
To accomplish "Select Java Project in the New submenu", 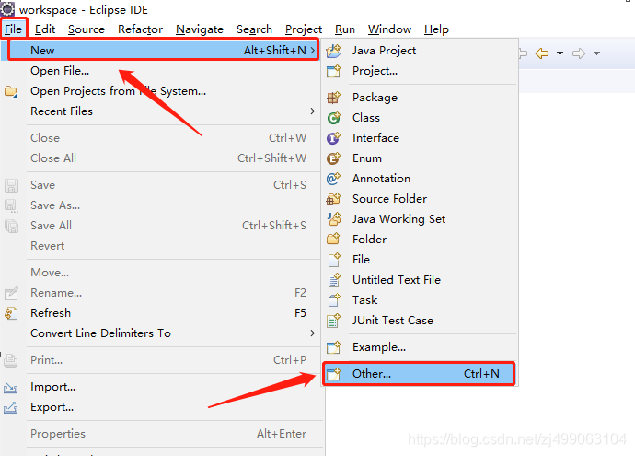I will point(421,51).
